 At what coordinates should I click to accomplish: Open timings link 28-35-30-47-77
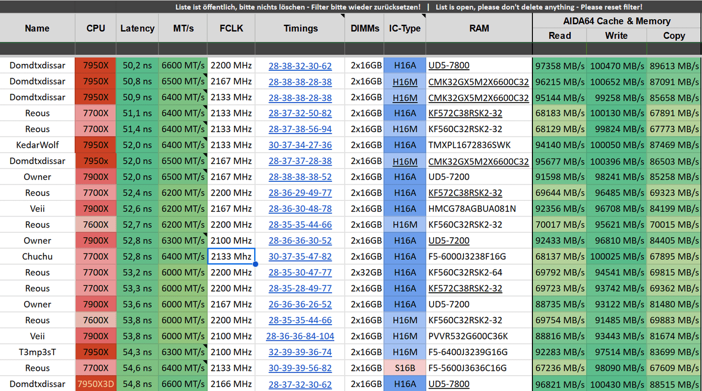point(300,273)
